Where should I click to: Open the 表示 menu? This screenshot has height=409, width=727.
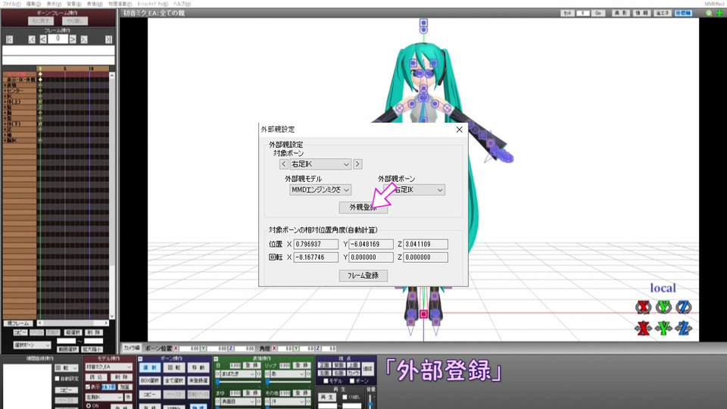(54, 3)
